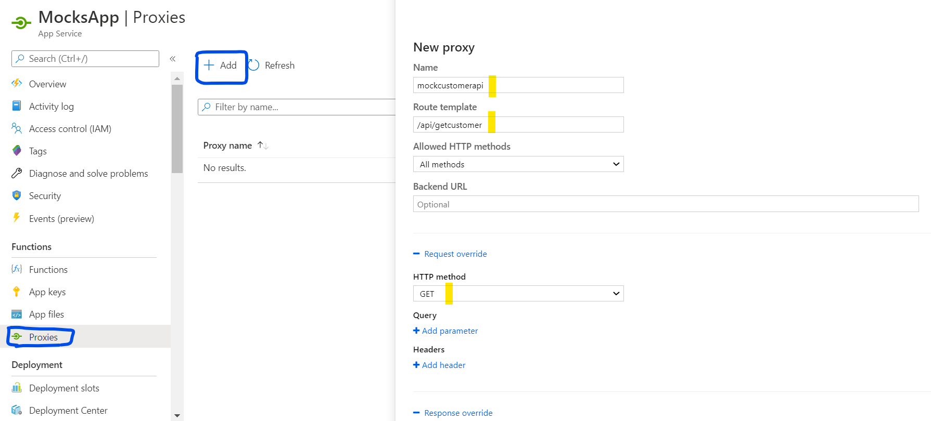Open the HTTP method GET dropdown
The width and height of the screenshot is (931, 421).
[518, 294]
